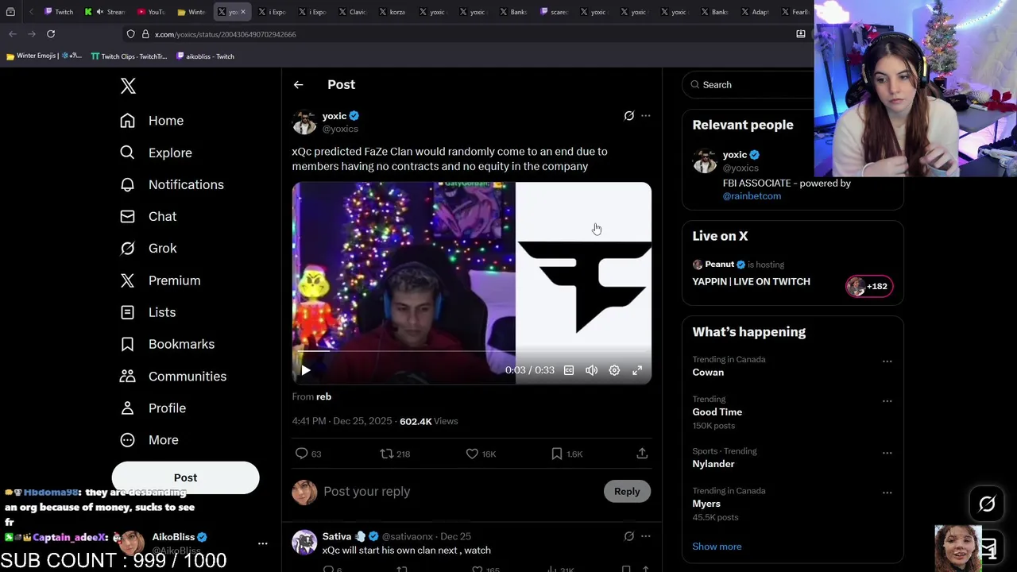
Task: Click the white Post button in the sidebar
Action: pyautogui.click(x=185, y=477)
